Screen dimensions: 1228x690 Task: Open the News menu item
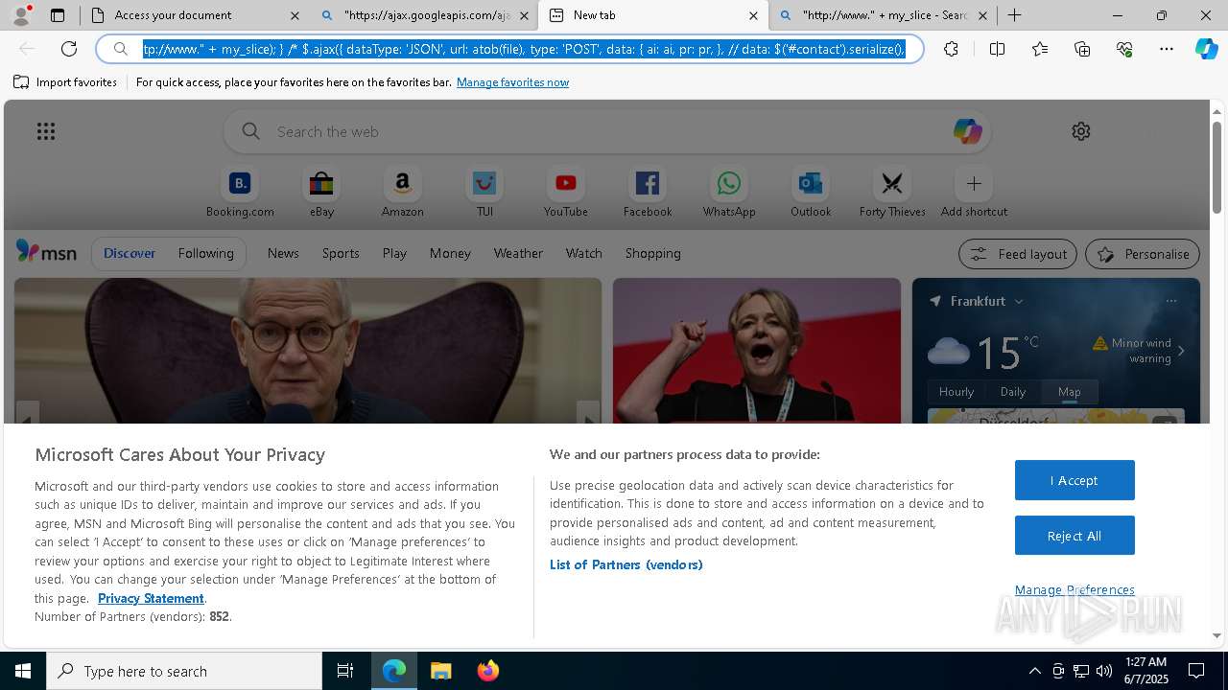(x=283, y=253)
